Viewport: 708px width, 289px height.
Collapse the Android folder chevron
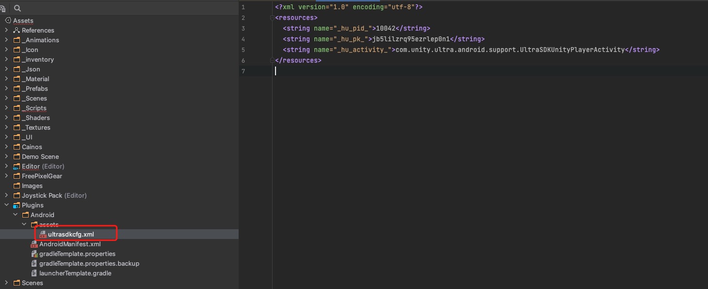(x=15, y=215)
